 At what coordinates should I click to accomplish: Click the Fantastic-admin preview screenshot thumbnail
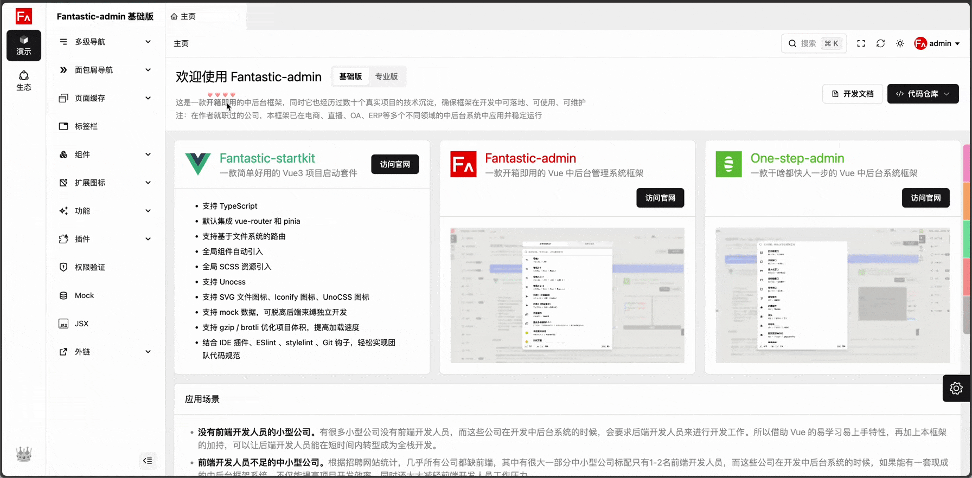pyautogui.click(x=567, y=295)
